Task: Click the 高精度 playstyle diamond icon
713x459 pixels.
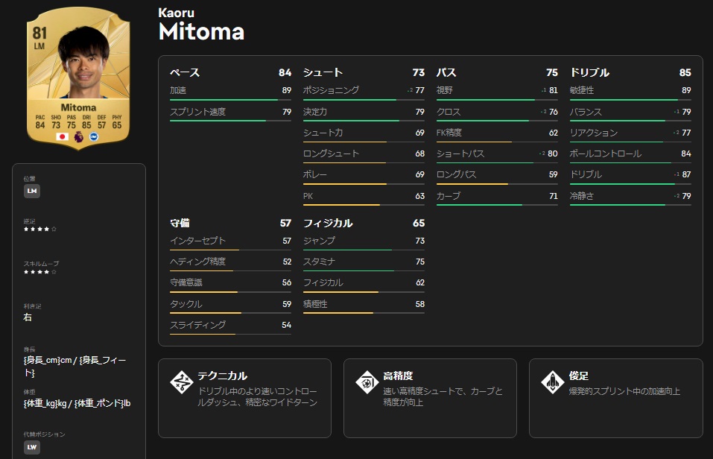Action: (x=367, y=382)
